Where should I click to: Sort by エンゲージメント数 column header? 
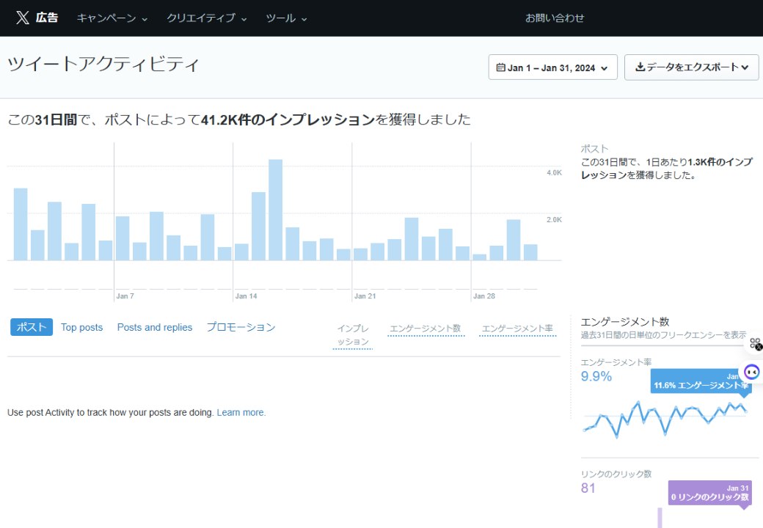coord(426,329)
